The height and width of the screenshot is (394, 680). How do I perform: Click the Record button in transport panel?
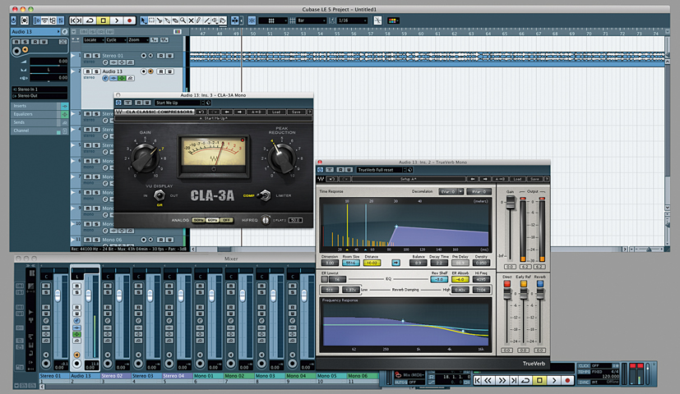567,381
